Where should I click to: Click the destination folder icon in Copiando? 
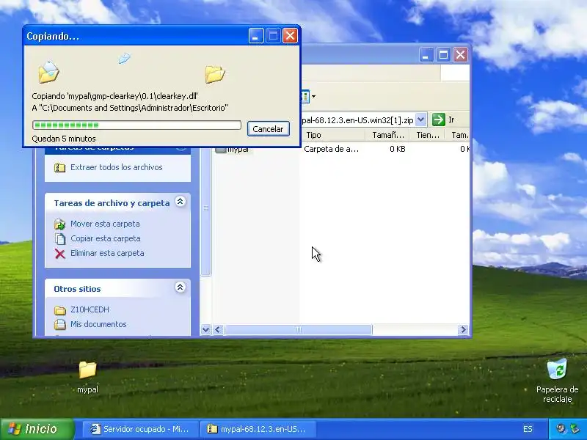[215, 74]
